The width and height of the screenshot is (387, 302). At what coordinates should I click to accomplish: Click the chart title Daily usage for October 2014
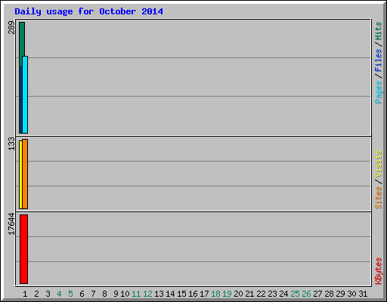[x=88, y=11]
